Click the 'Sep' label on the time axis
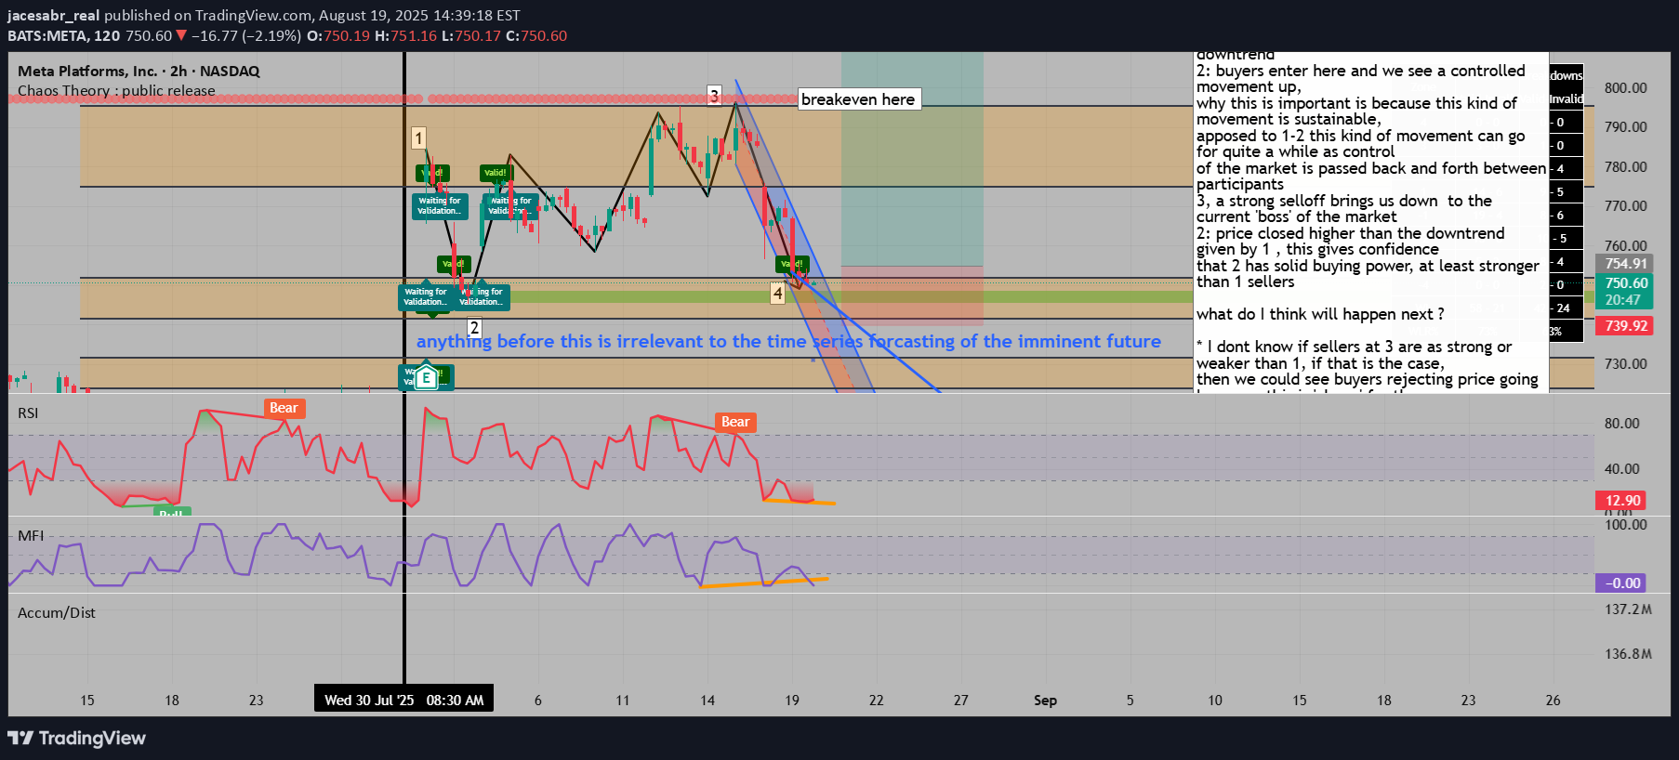The width and height of the screenshot is (1679, 760). [1045, 701]
